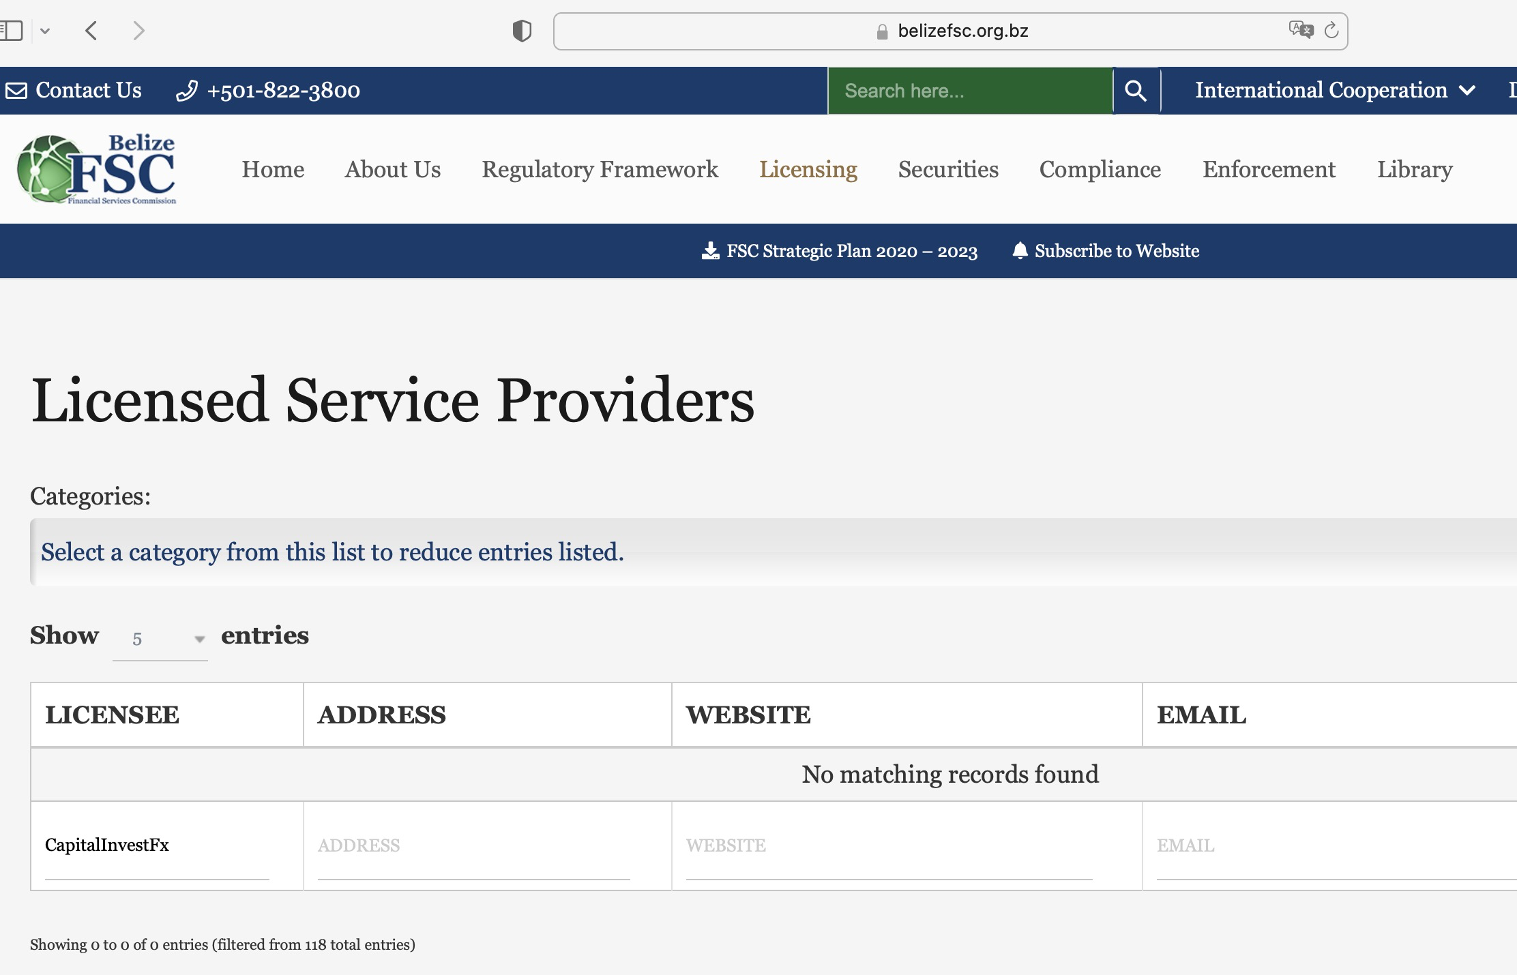Go back with the browser back arrow
Image resolution: width=1517 pixels, height=975 pixels.
[x=92, y=31]
